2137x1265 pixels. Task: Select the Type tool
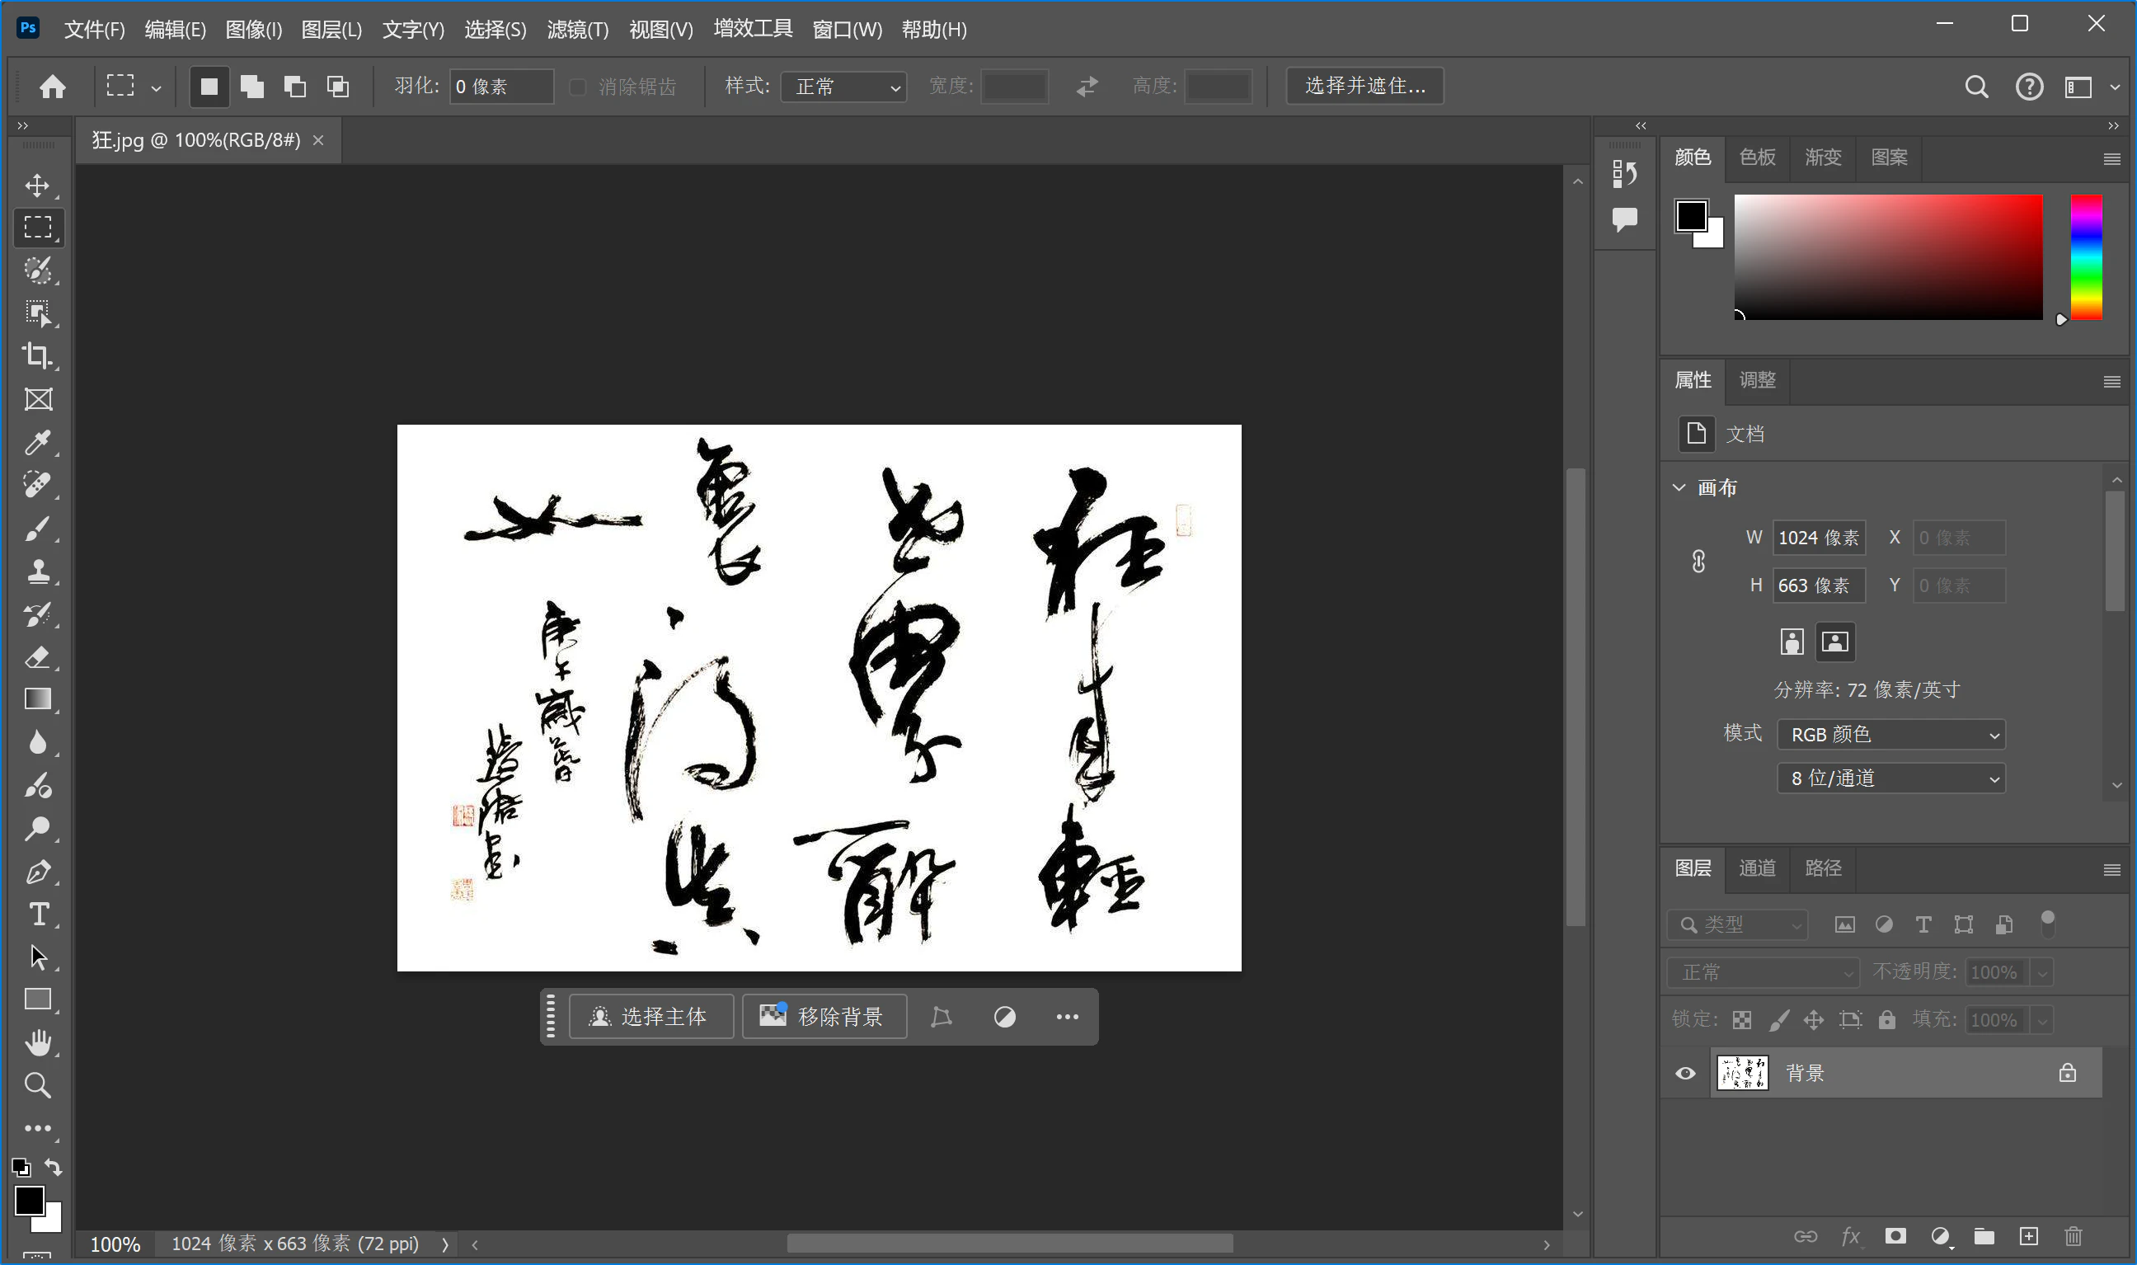click(x=39, y=914)
